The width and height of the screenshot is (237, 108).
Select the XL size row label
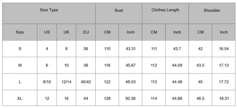click(x=20, y=98)
